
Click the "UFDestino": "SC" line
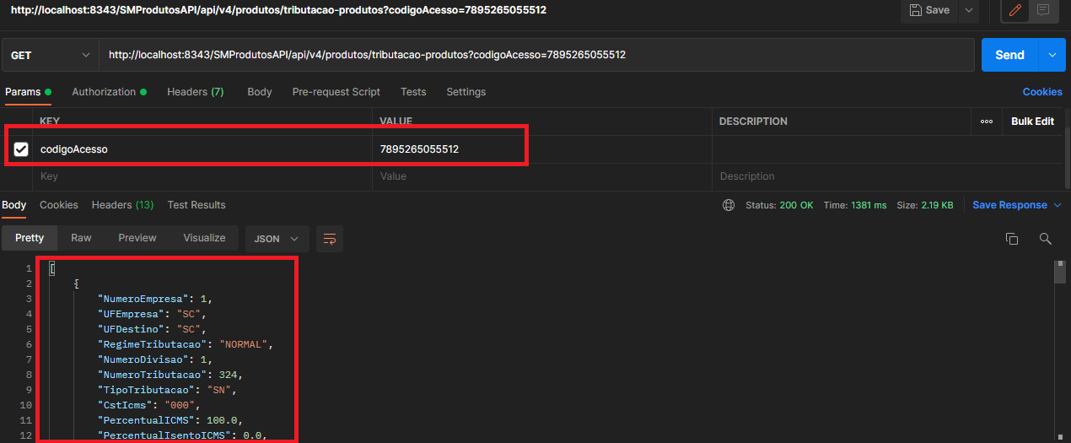153,329
